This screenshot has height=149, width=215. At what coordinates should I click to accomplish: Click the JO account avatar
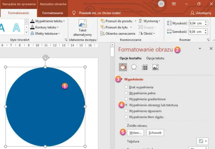pos(161,4)
